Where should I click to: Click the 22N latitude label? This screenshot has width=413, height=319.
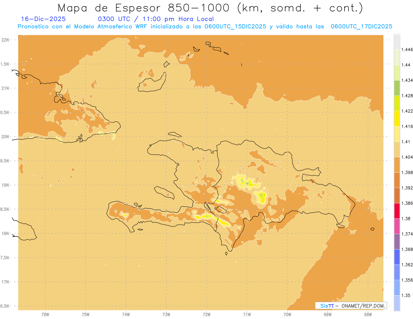(6, 40)
